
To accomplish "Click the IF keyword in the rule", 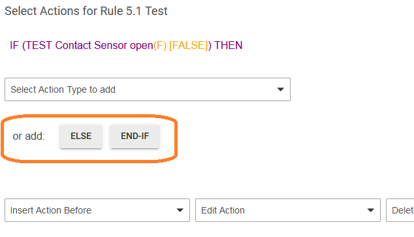I will [14, 46].
